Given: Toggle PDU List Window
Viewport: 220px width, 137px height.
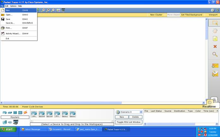Looking at the screenshot, I should pyautogui.click(x=128, y=122).
